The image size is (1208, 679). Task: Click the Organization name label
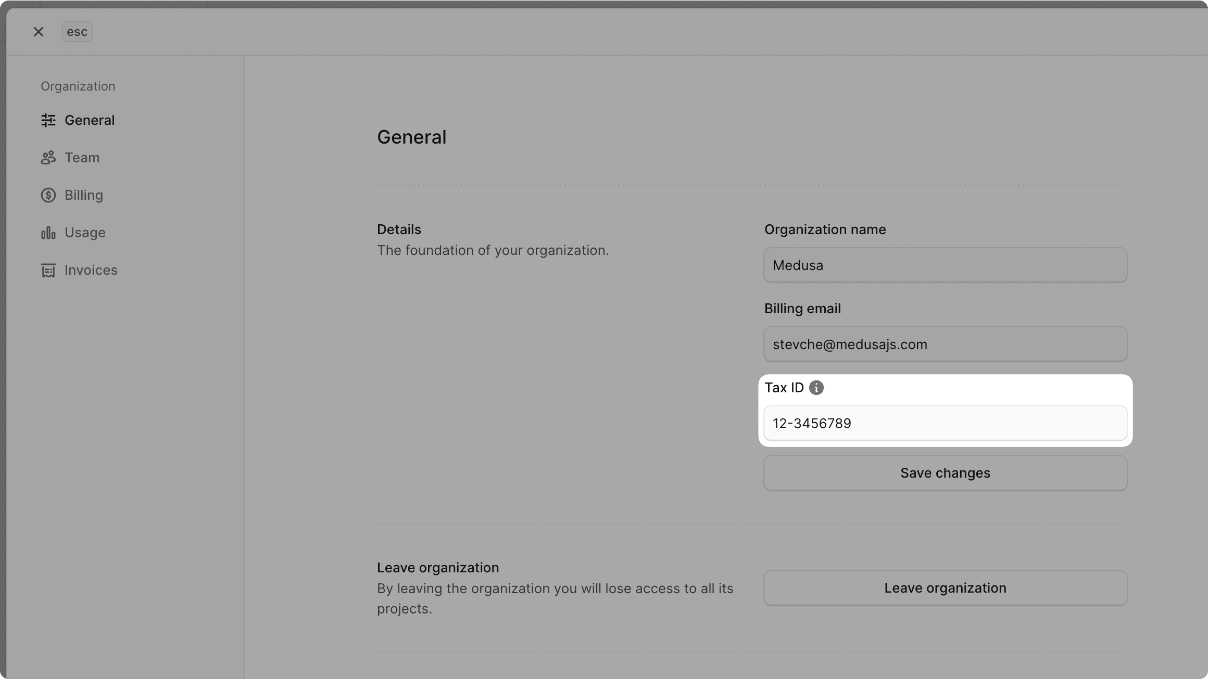pos(825,229)
